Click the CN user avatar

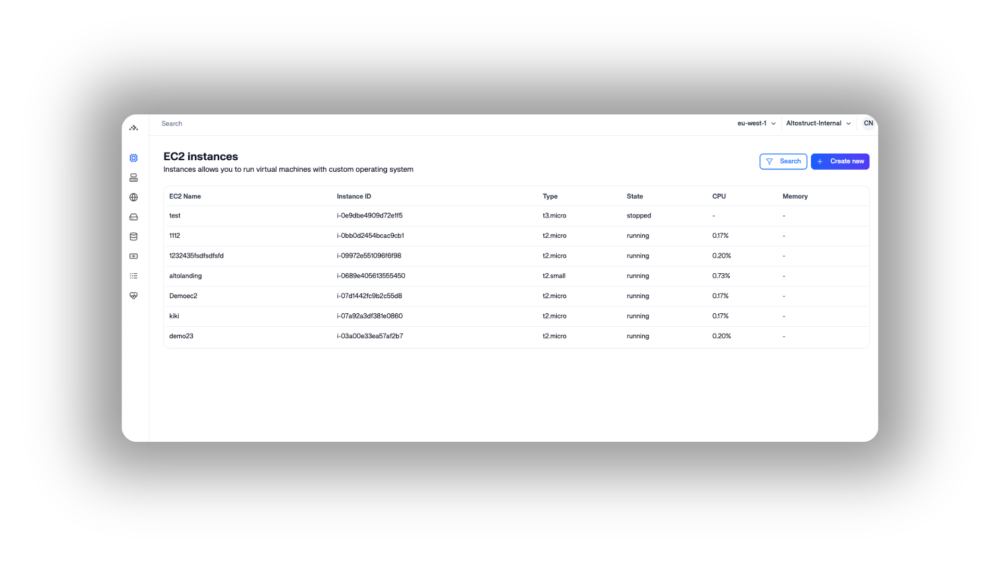tap(868, 123)
